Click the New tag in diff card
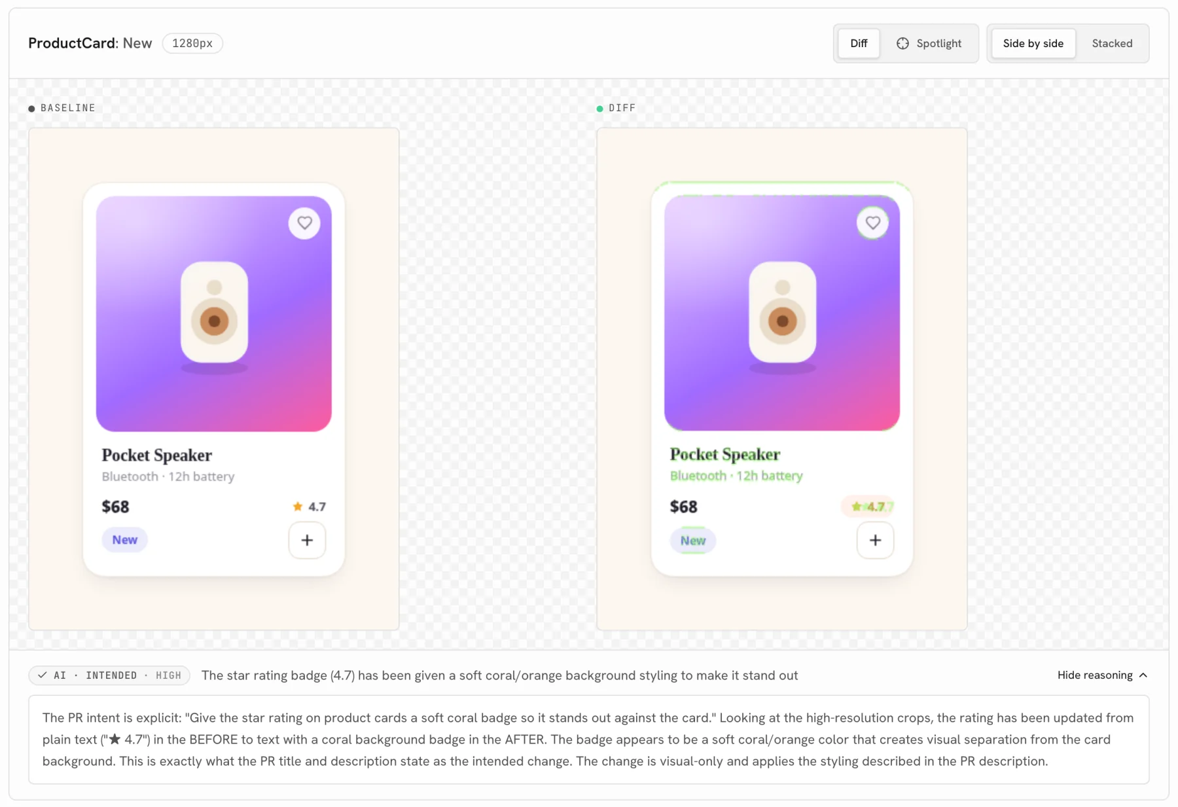Image resolution: width=1178 pixels, height=807 pixels. tap(692, 541)
